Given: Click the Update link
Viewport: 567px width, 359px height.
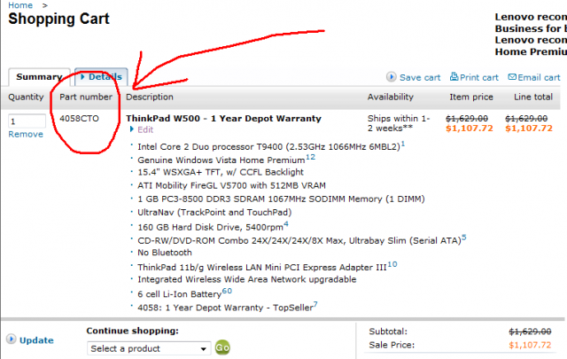Looking at the screenshot, I should point(36,340).
